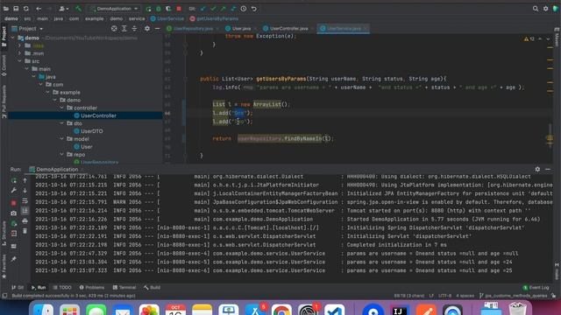Screen dimensions: 561x315
Task: Update the project from Git (blue arrow)
Action: pos(202,9)
